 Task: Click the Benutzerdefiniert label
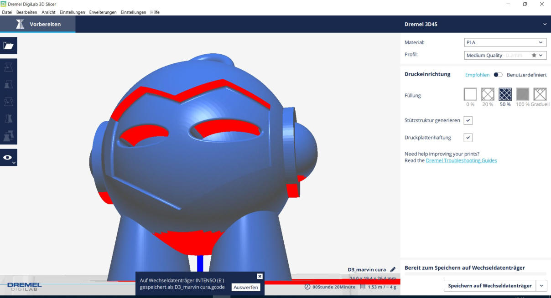[526, 75]
